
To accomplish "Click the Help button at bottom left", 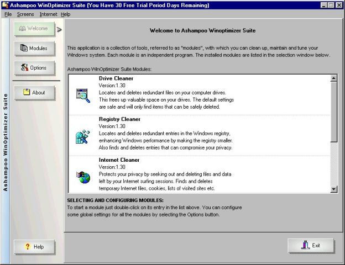I will (34, 247).
